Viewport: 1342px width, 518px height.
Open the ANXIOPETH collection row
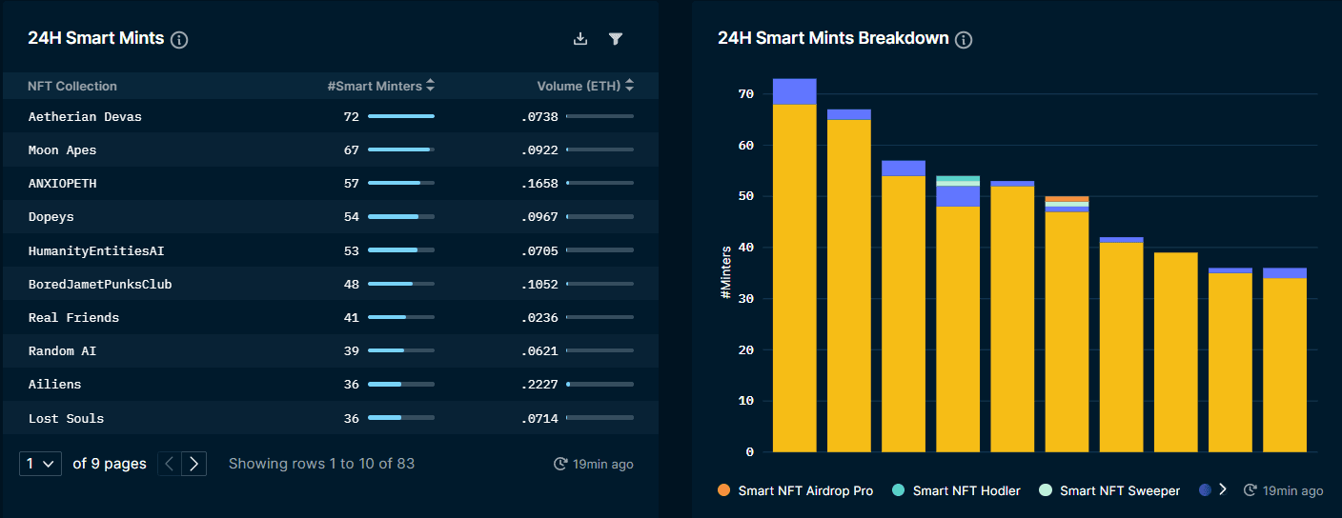click(331, 183)
